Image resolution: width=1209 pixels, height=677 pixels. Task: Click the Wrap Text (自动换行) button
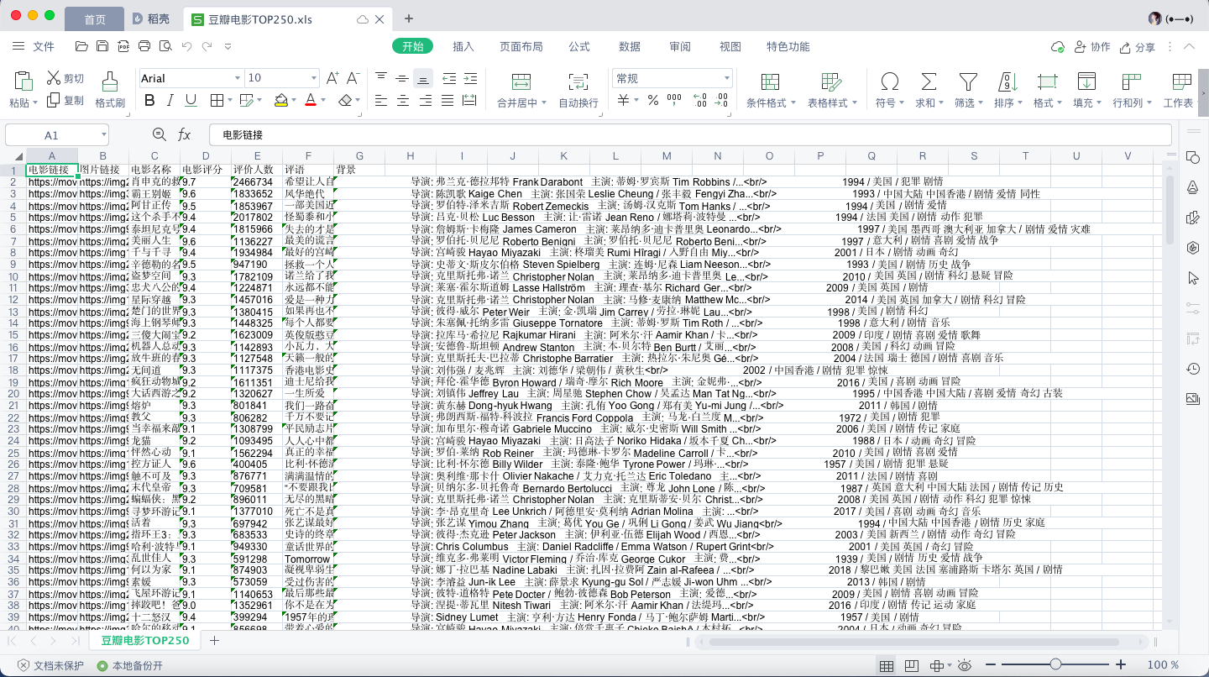click(578, 91)
